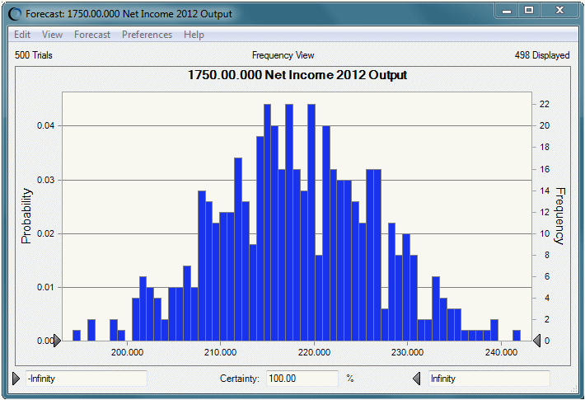Click the Frequency axis label

[x=560, y=216]
